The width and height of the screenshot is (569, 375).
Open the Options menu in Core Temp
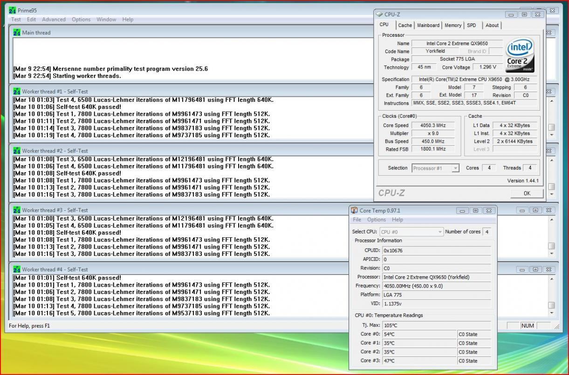click(377, 220)
